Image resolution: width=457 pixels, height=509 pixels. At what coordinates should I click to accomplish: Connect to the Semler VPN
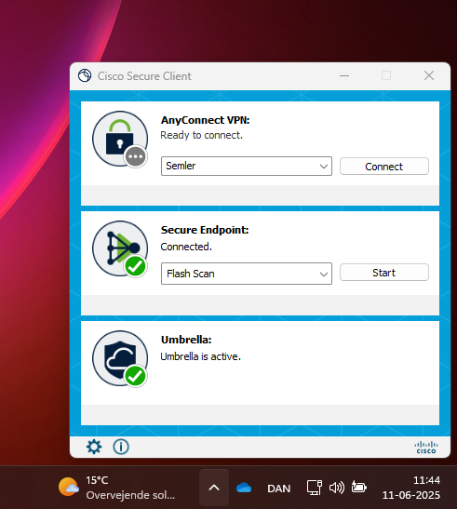coord(384,167)
